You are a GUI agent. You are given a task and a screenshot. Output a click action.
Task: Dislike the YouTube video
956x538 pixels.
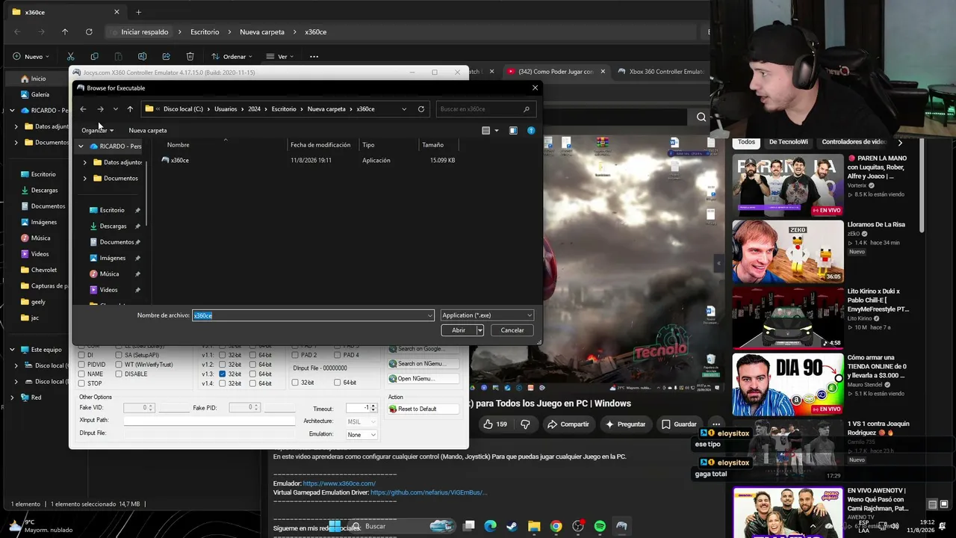525,424
